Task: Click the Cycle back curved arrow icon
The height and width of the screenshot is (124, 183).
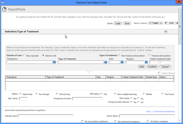Action: [x=166, y=23]
